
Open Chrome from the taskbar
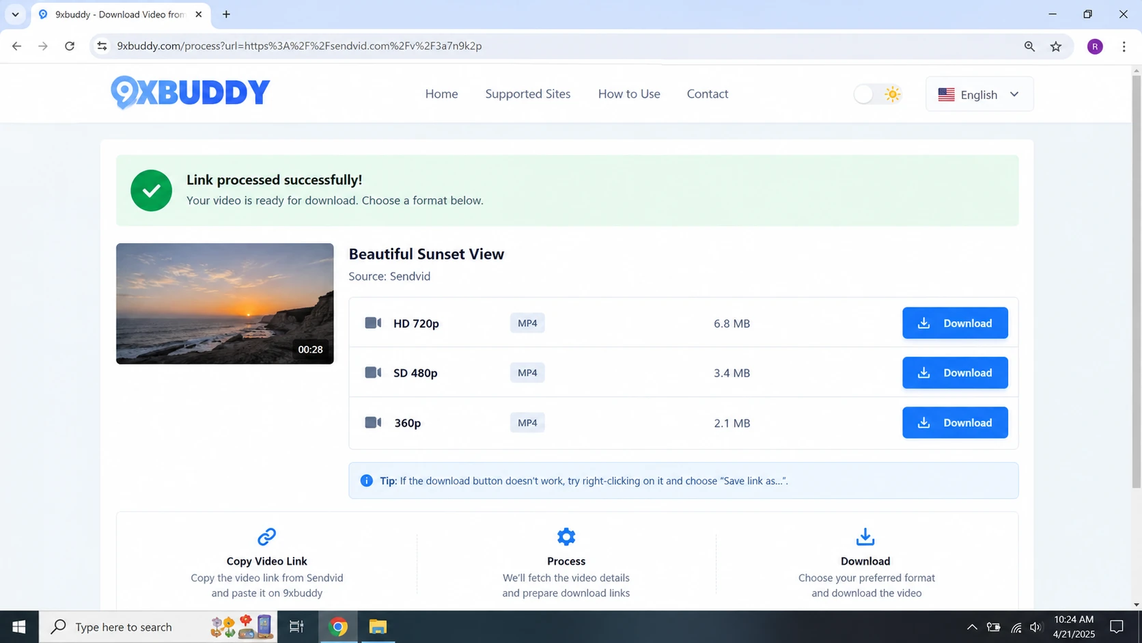click(x=338, y=627)
